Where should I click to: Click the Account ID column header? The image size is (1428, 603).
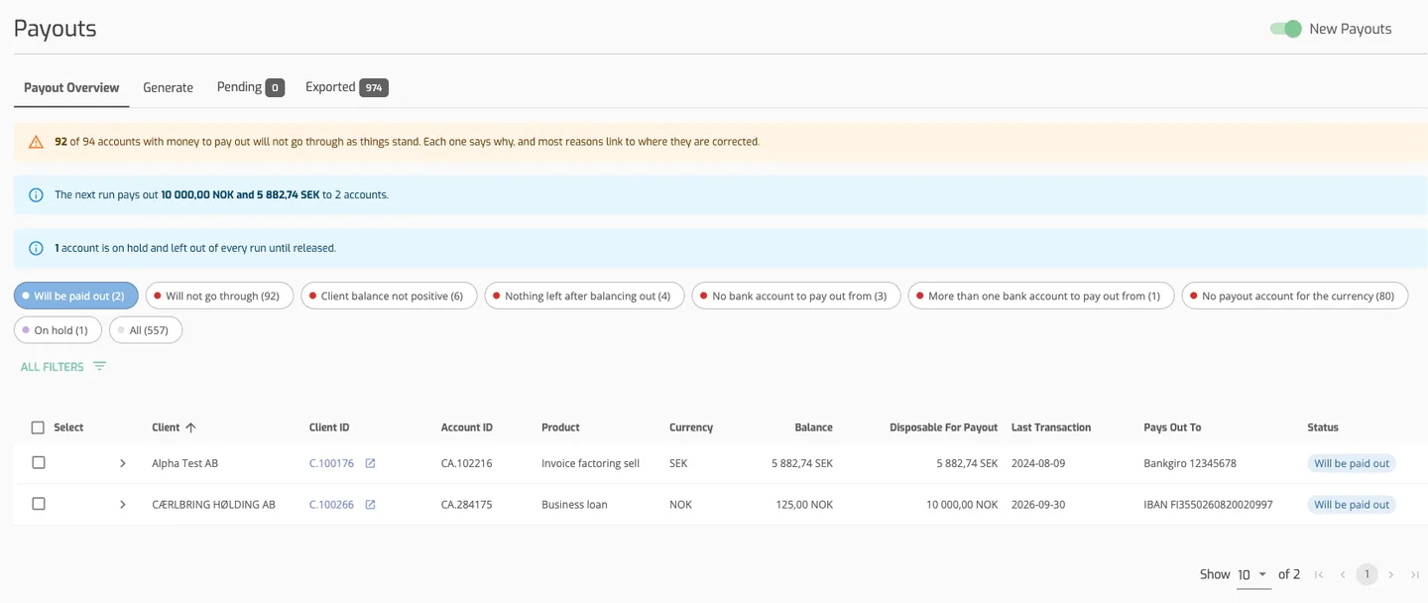pos(467,427)
